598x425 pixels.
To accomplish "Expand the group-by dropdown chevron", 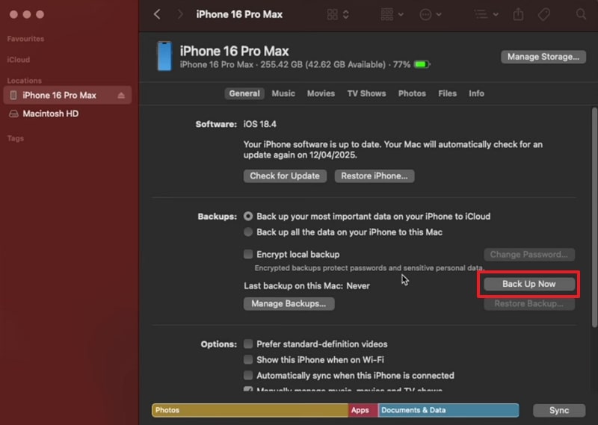I will tap(401, 14).
